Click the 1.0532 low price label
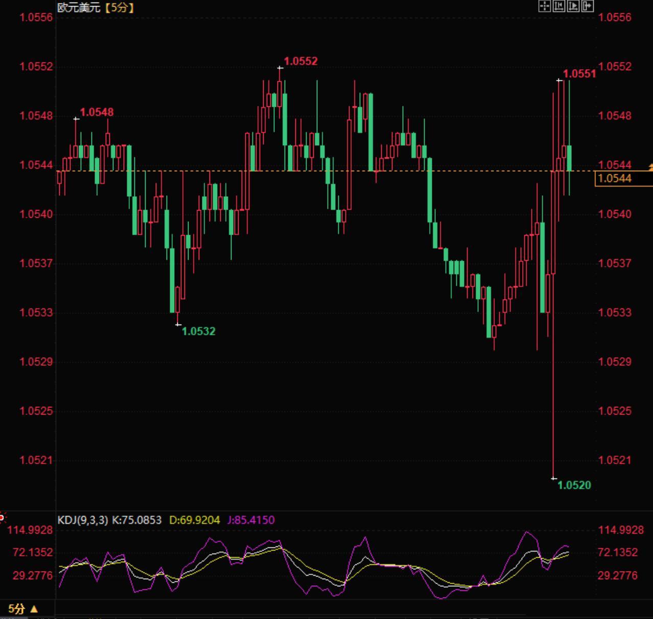This screenshot has width=653, height=619. pos(199,331)
